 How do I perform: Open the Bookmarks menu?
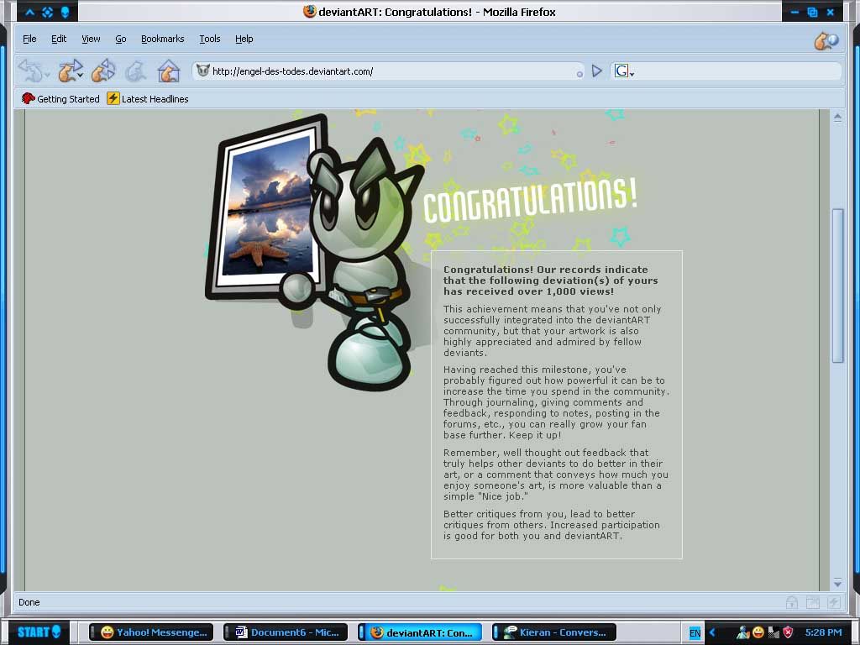pyautogui.click(x=162, y=39)
